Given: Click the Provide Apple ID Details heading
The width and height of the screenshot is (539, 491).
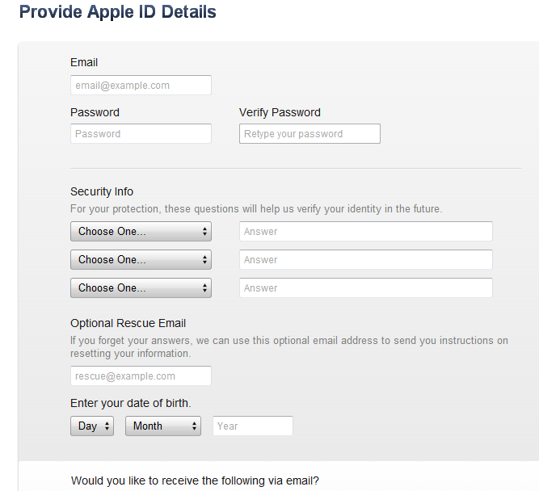Looking at the screenshot, I should pos(117,13).
